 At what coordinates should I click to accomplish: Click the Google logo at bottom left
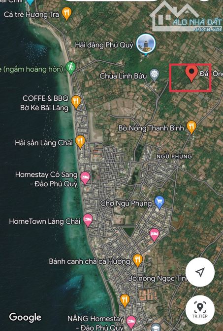[25, 317]
